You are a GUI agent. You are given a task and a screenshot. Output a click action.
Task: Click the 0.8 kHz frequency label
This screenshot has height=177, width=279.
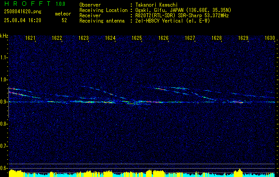point(4,124)
